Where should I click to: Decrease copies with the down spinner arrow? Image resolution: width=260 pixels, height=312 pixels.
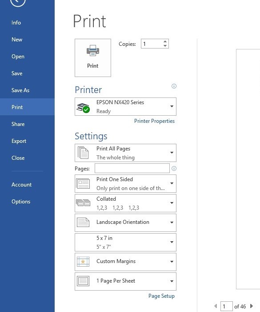click(165, 46)
